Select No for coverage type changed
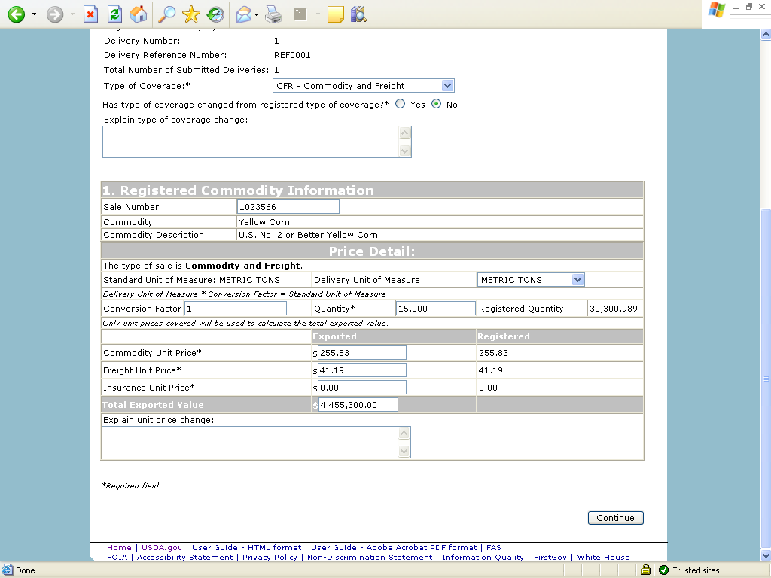 click(436, 105)
